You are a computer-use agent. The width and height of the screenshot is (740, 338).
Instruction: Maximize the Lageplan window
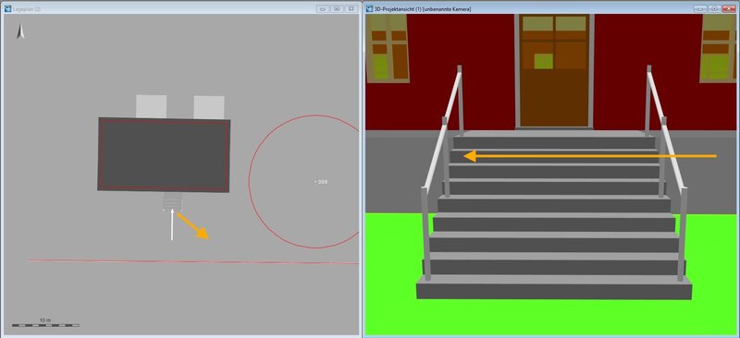tap(337, 8)
